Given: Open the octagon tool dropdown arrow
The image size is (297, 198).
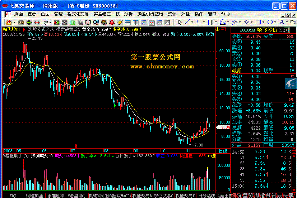Looking at the screenshot, I should coord(275,22).
